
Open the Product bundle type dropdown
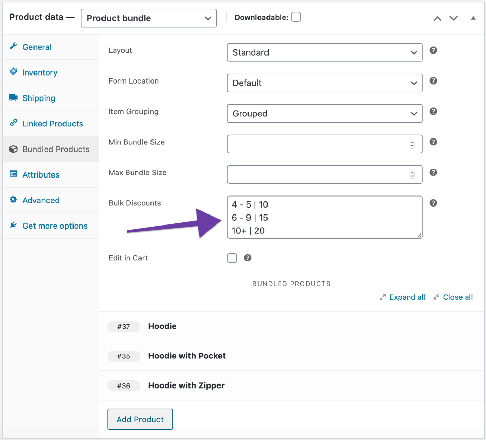tap(149, 18)
